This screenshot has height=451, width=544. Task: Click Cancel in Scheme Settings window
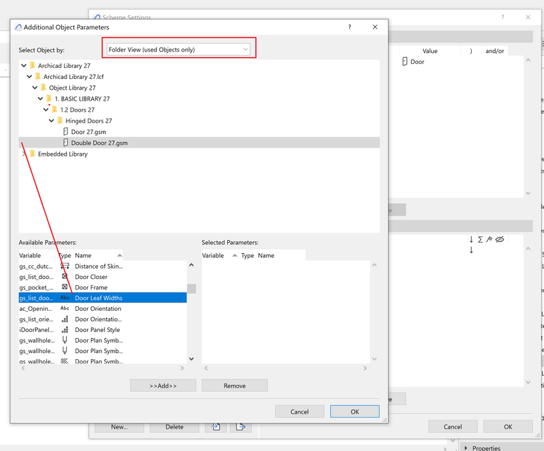click(x=453, y=427)
